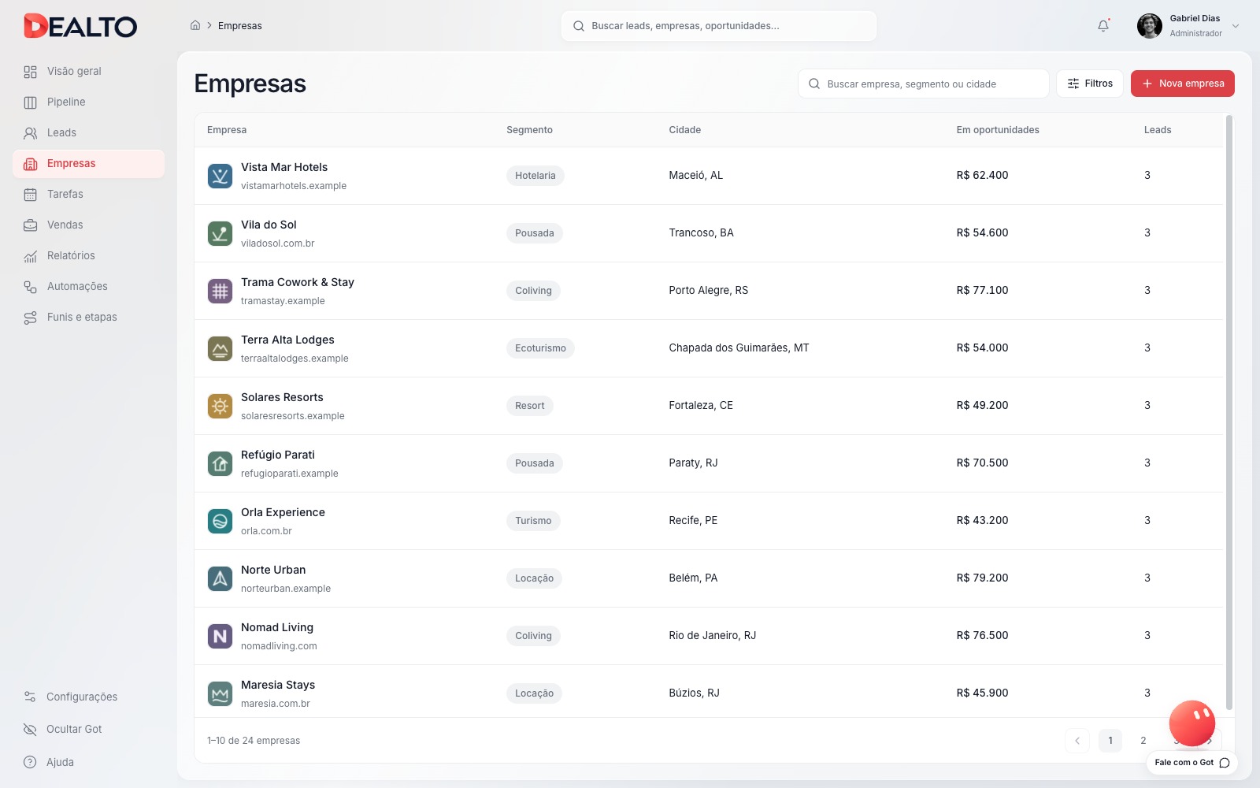1260x788 pixels.
Task: Open the Configurações sliders icon
Action: pyautogui.click(x=30, y=697)
